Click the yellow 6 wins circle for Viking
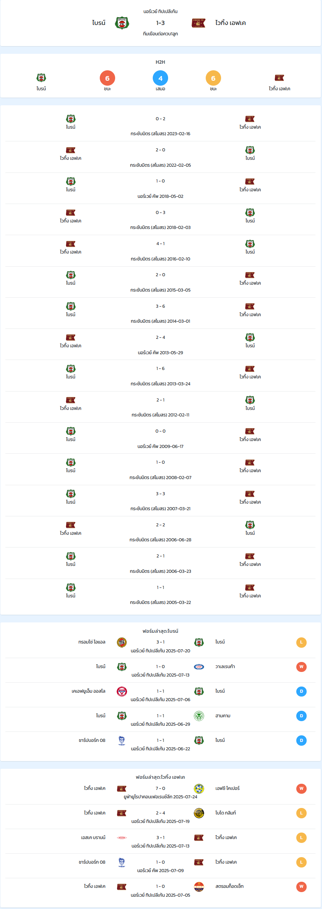Viewport: 322px width, 909px height. [213, 78]
